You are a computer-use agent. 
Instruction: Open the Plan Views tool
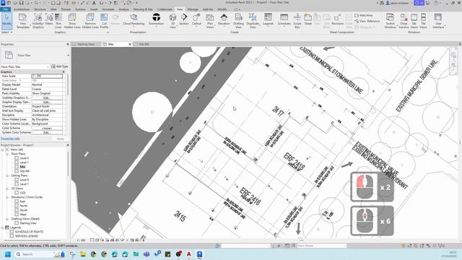tap(210, 21)
